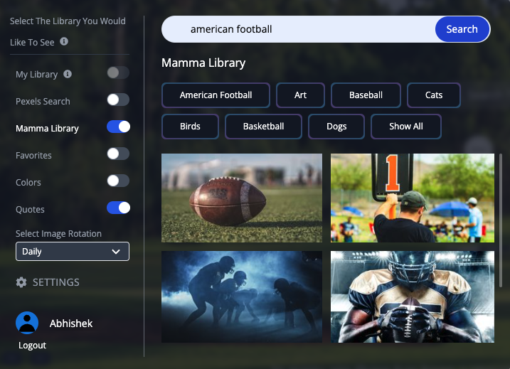The height and width of the screenshot is (369, 510).
Task: Expand the Show All categories button
Action: click(x=406, y=127)
